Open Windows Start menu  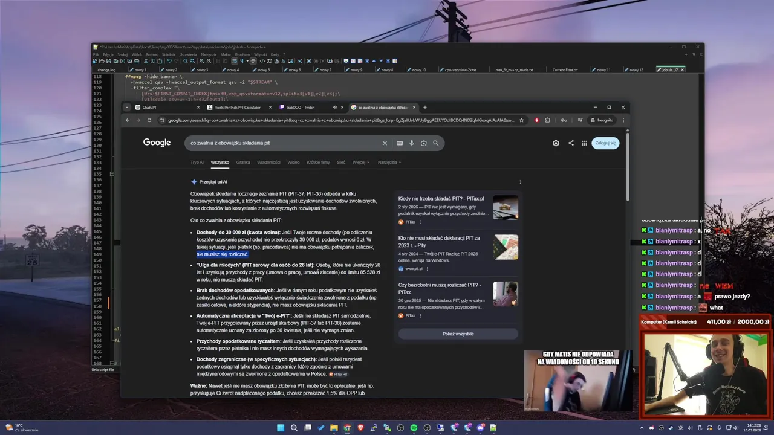coord(281,428)
